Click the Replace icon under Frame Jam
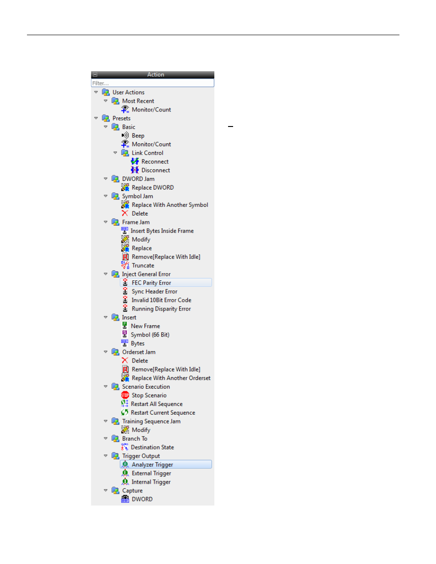 click(125, 248)
